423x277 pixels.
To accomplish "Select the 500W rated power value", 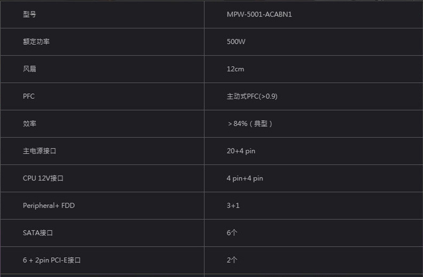I will pos(236,42).
